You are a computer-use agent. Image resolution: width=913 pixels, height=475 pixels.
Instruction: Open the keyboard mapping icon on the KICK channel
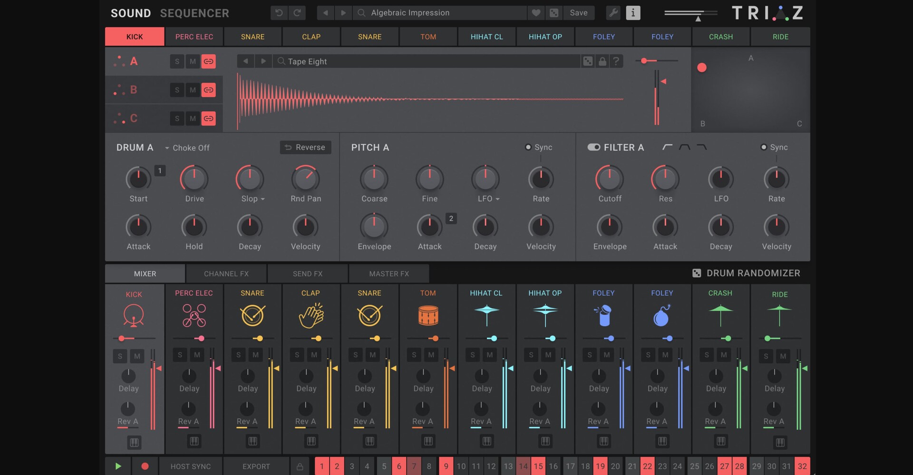tap(134, 443)
